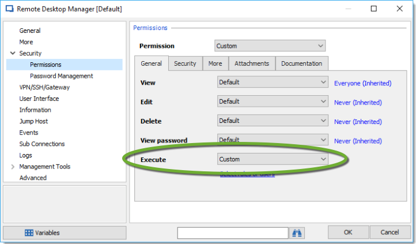416x244 pixels.
Task: Click Never (Inherited) link beside Edit
Action: tap(358, 103)
